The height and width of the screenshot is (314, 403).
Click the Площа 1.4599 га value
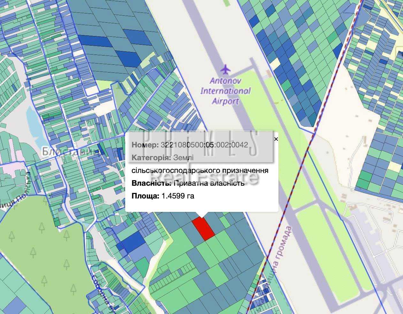(x=178, y=196)
